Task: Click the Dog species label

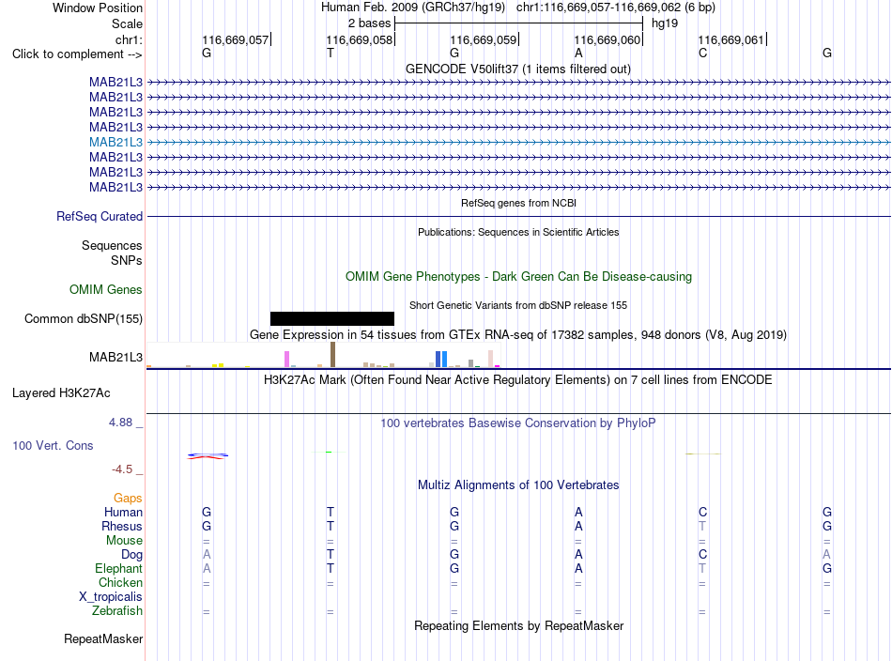Action: pos(132,555)
